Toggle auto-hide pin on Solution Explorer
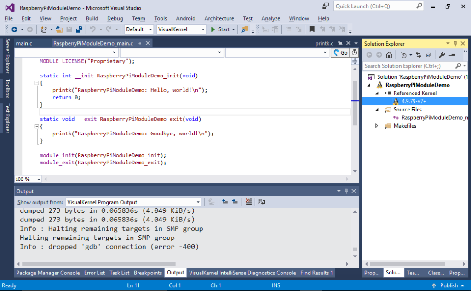Viewport: 471px width, 291px height. pyautogui.click(x=454, y=44)
